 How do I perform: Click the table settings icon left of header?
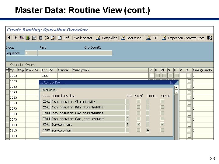click(x=8, y=70)
